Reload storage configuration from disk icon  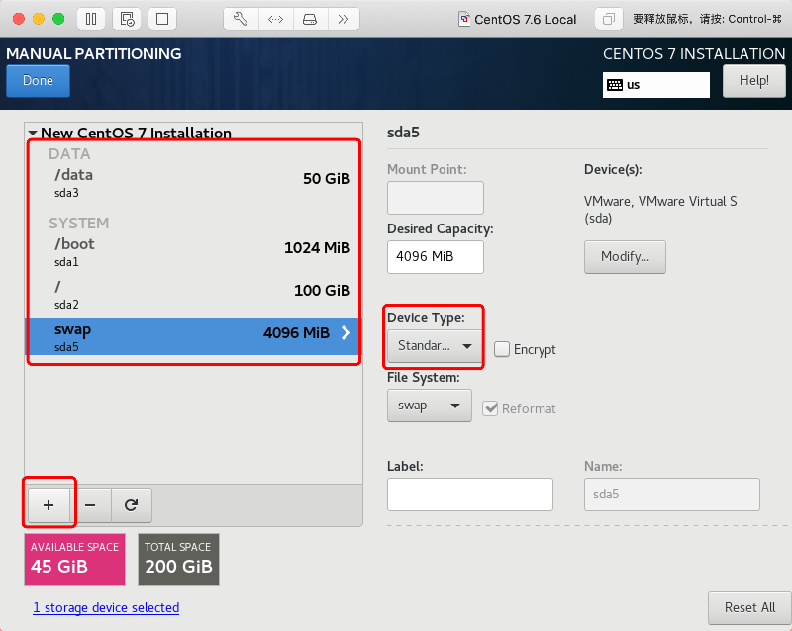(x=131, y=505)
